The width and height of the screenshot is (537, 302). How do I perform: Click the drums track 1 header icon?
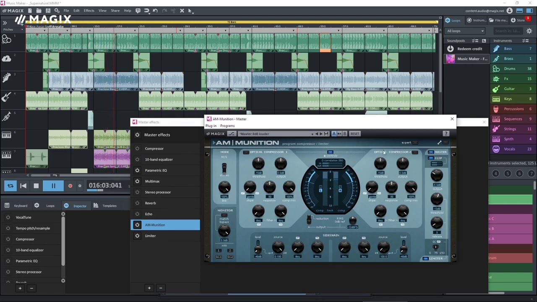(6, 39)
